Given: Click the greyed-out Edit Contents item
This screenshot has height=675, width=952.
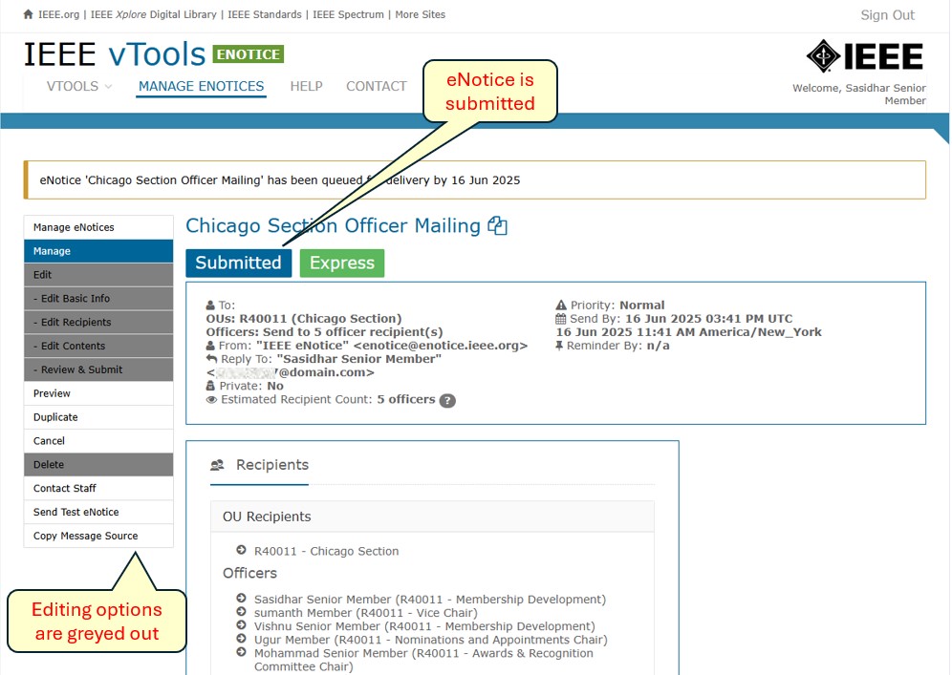Looking at the screenshot, I should point(98,346).
